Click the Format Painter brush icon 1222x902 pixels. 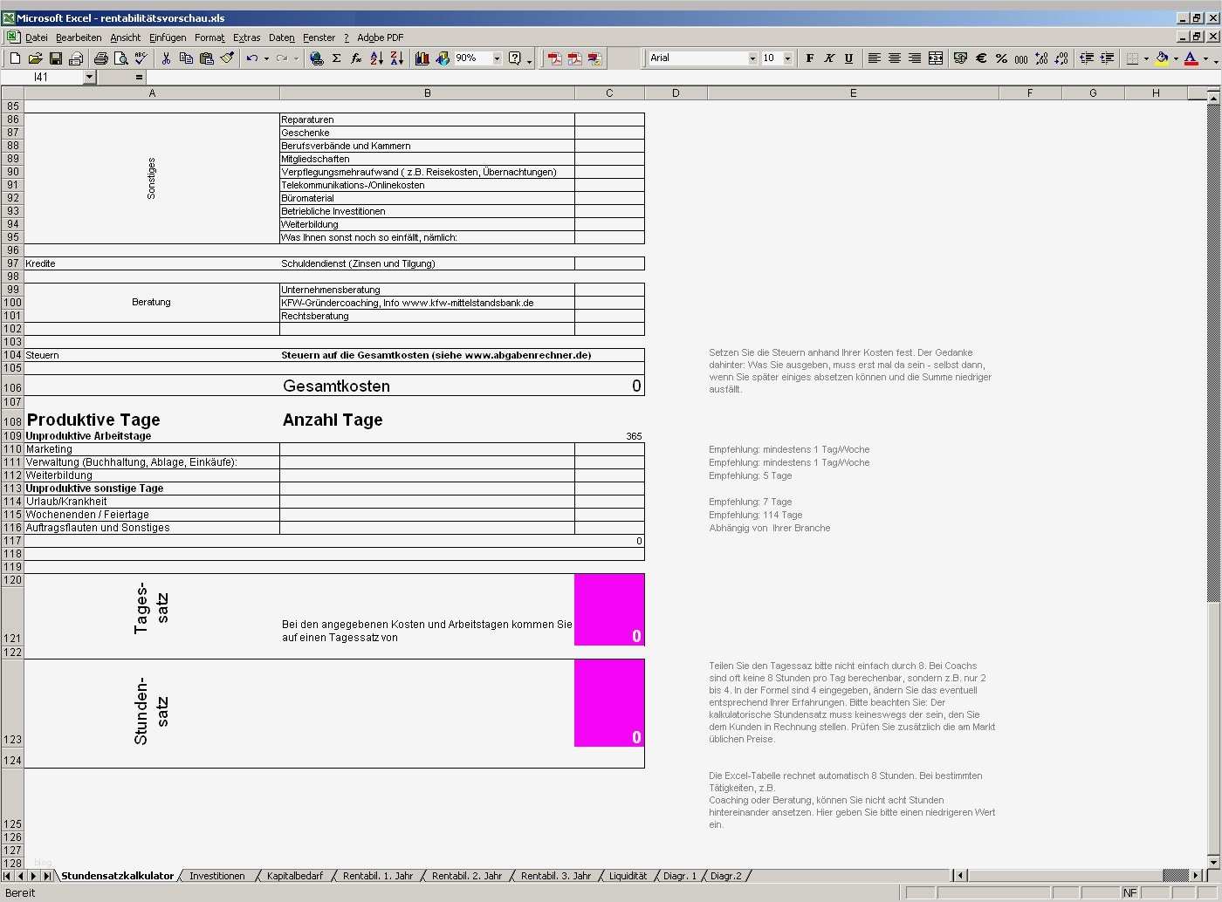click(x=227, y=58)
